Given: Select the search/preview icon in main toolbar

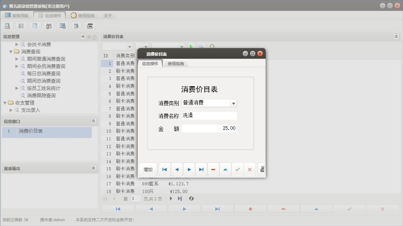Looking at the screenshot, I should coord(7,26).
